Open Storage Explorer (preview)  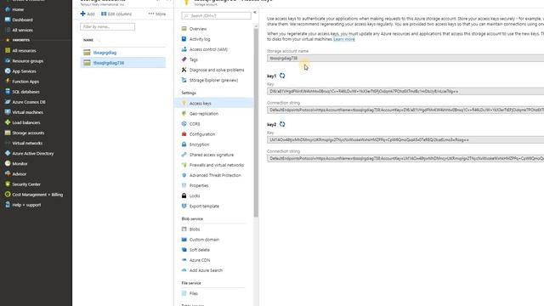pyautogui.click(x=213, y=80)
